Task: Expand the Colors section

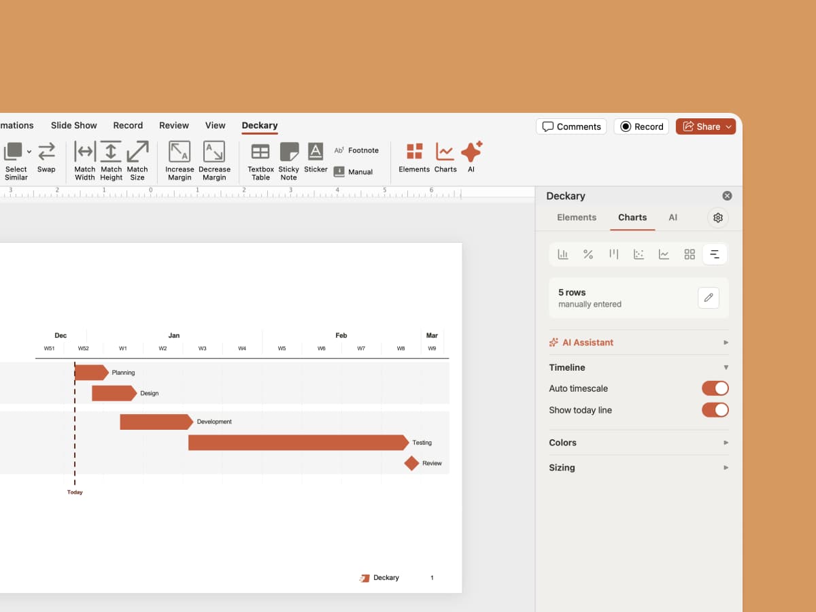Action: tap(639, 443)
